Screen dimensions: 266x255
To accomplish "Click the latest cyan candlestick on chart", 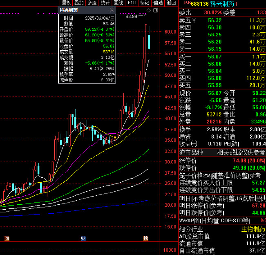I will pos(149,42).
